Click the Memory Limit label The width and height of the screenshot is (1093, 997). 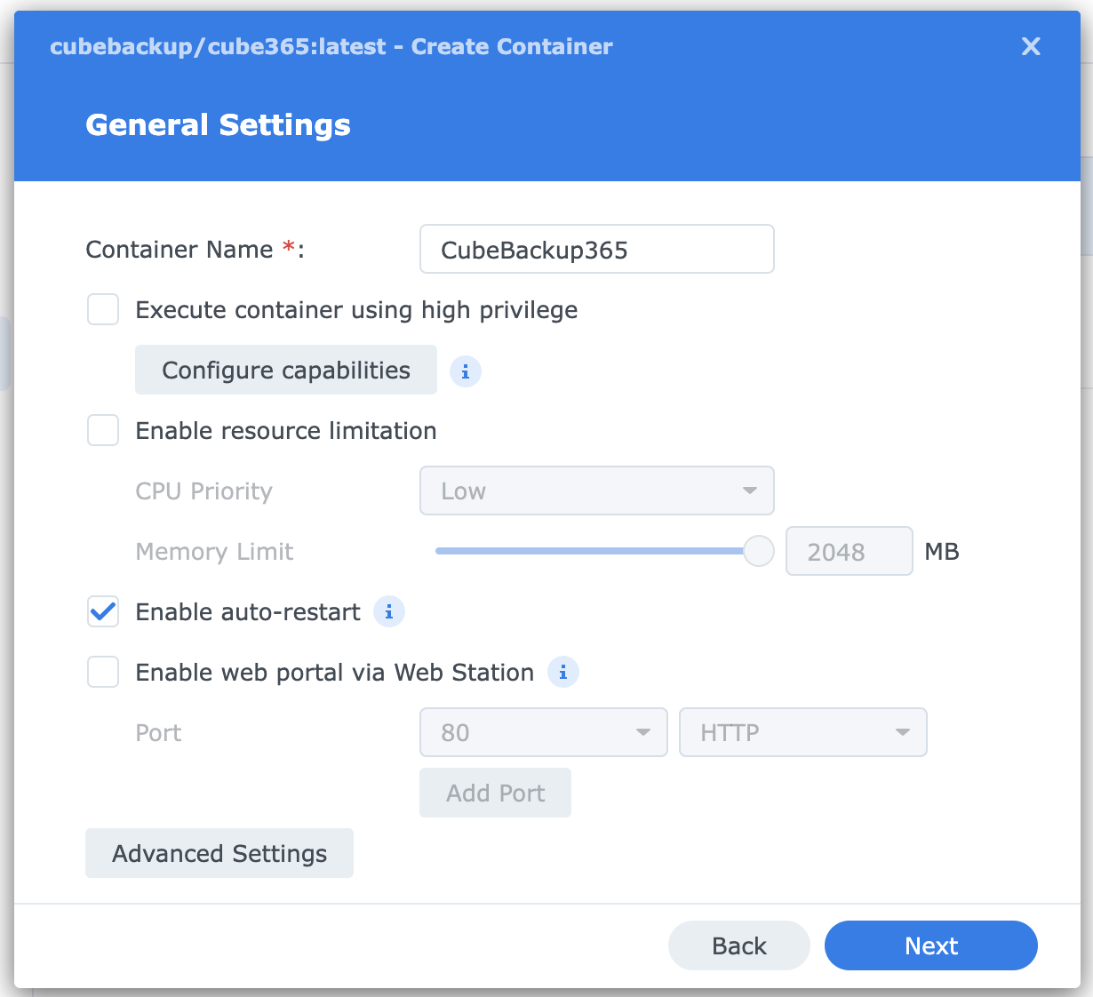coord(214,552)
